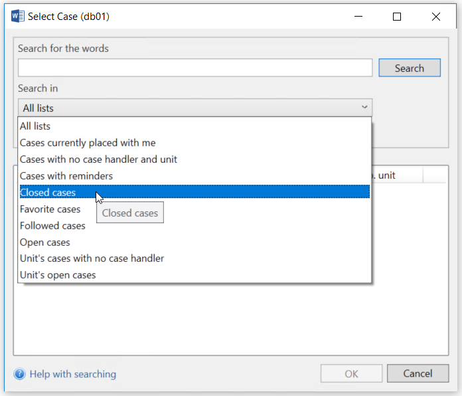The image size is (462, 396).
Task: Select the highlighted 'Closed cases' option
Action: [48, 193]
